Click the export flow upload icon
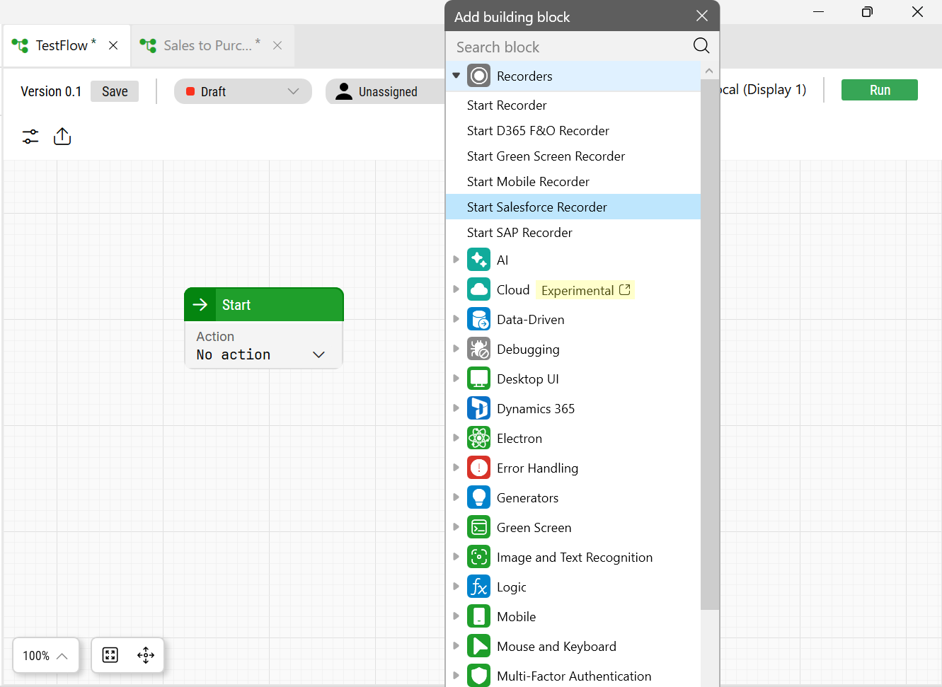Screen dimensions: 942x687 (x=62, y=137)
